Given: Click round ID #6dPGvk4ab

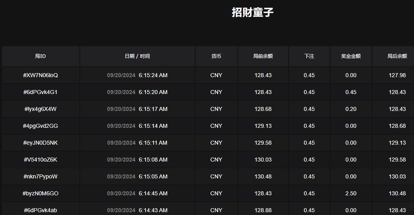Looking at the screenshot, I should point(40,210).
